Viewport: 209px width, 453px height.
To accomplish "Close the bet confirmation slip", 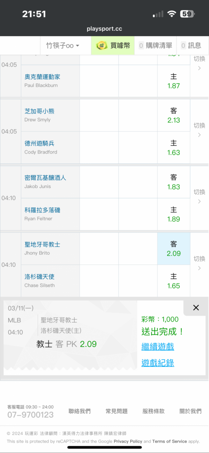I will [x=196, y=308].
